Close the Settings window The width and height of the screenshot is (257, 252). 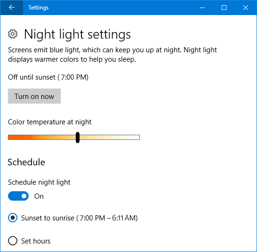click(x=246, y=8)
